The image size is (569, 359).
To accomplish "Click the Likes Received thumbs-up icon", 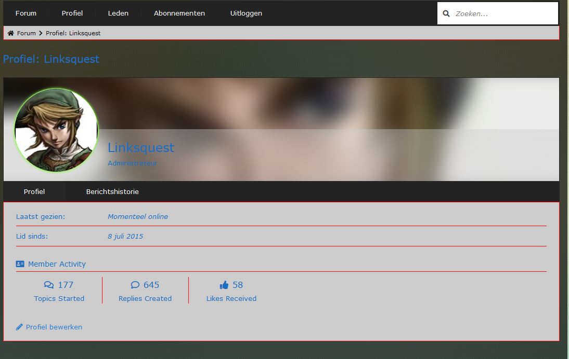I will pyautogui.click(x=224, y=285).
